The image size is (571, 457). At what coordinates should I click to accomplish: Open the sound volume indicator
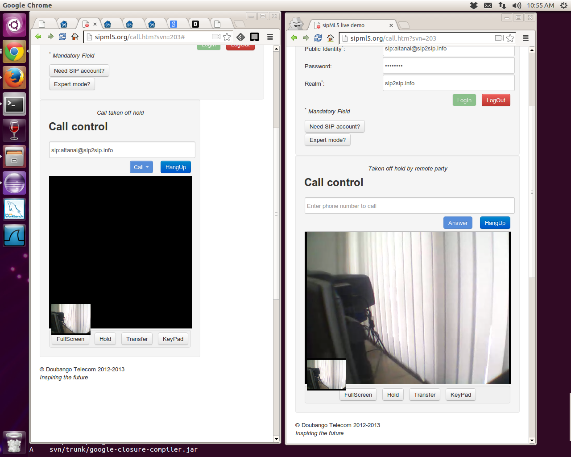[x=517, y=5]
